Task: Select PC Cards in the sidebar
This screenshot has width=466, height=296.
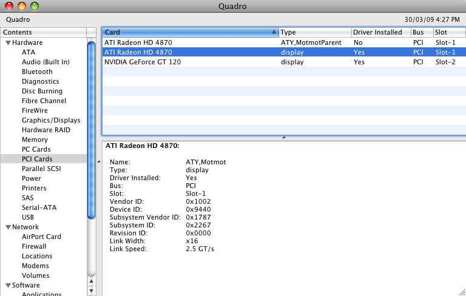Action: pyautogui.click(x=36, y=149)
